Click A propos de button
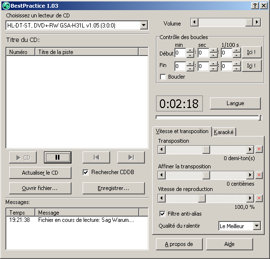Screen dimensions: 270x259 point(179,244)
